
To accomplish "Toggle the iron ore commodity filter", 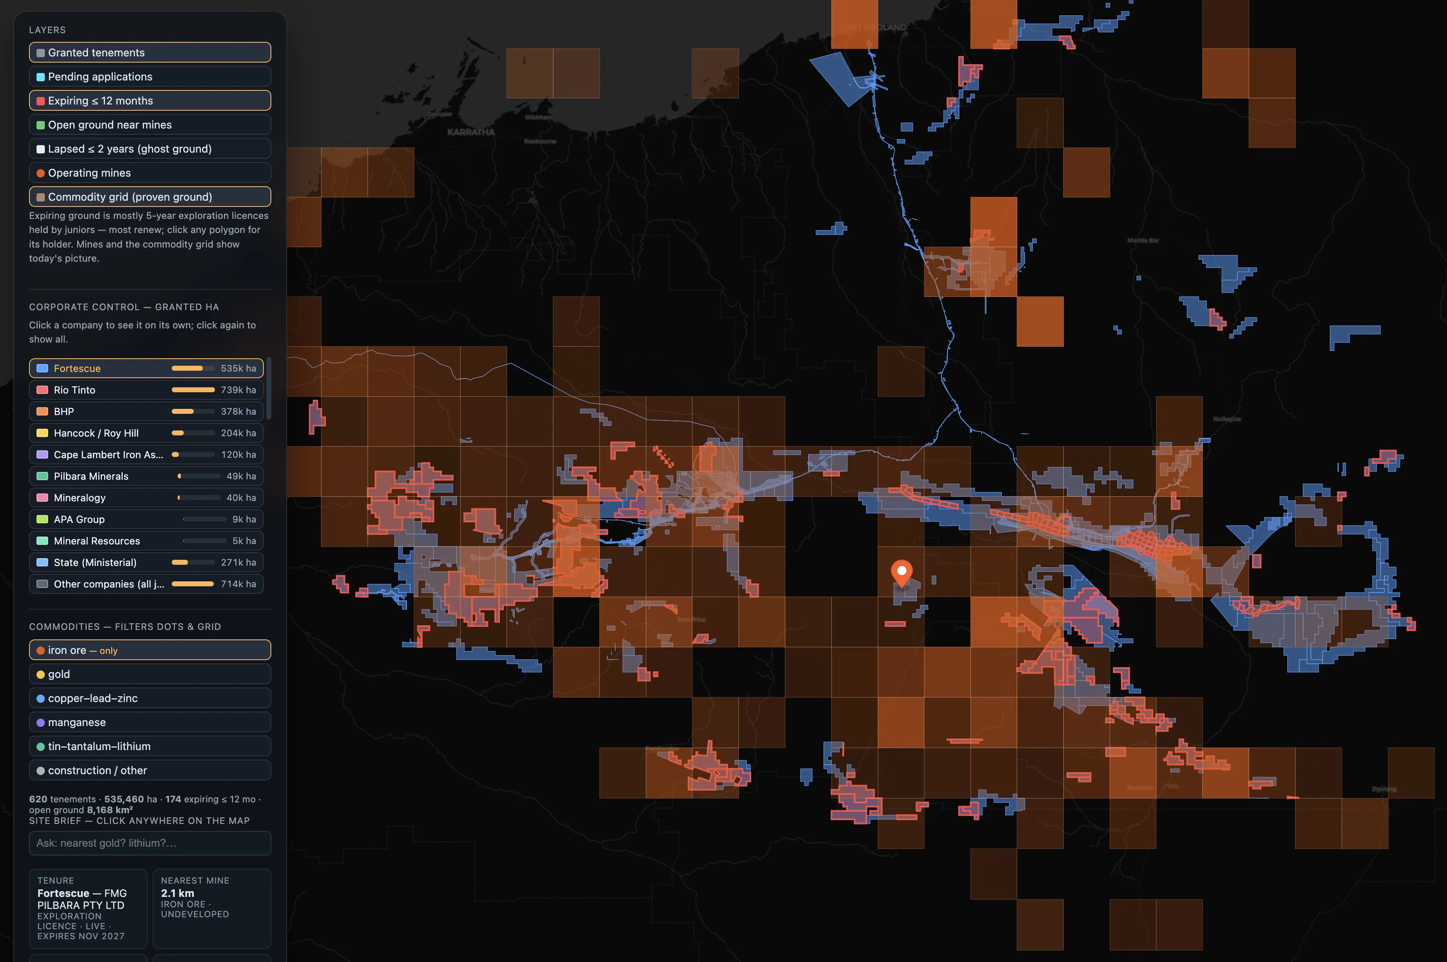I will tap(150, 650).
